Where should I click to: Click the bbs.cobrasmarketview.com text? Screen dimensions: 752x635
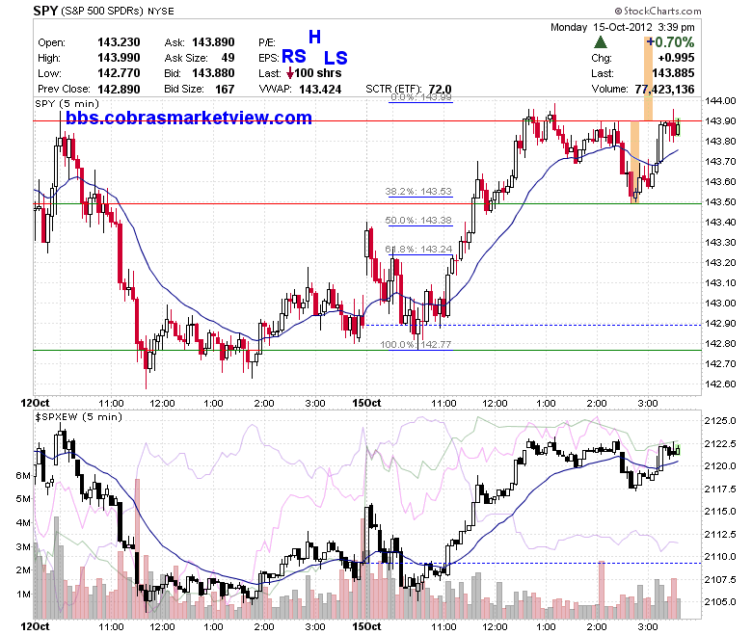coord(189,118)
